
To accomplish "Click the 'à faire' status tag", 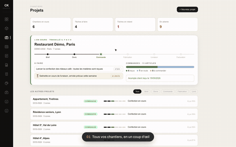I will coord(117,69).
